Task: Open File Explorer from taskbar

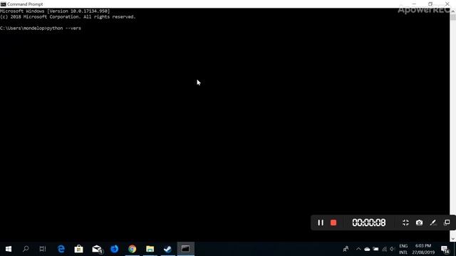Action: click(x=150, y=249)
